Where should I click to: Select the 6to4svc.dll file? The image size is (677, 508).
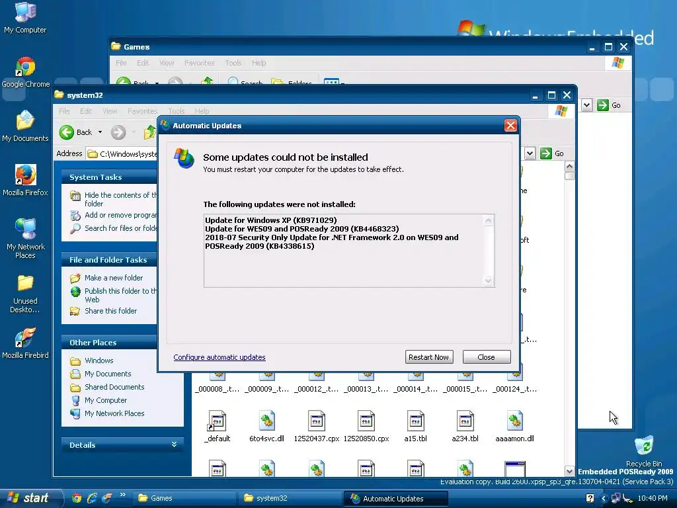(266, 426)
